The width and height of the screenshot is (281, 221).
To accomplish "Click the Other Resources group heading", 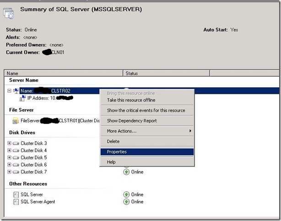I will pos(28,184).
